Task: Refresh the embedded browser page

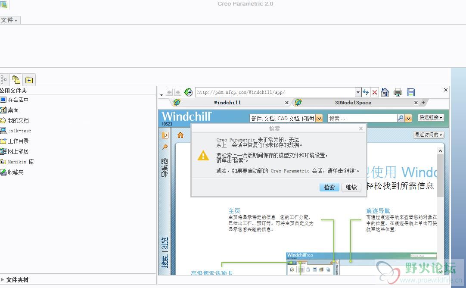Action: point(188,92)
